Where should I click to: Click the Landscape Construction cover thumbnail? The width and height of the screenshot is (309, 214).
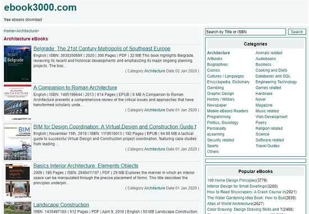pos(17,208)
